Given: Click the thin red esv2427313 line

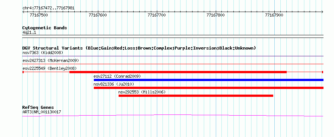Looking at the screenshot, I should click(173, 64).
